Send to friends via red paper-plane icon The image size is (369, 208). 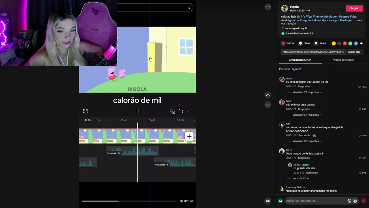pos(344,43)
